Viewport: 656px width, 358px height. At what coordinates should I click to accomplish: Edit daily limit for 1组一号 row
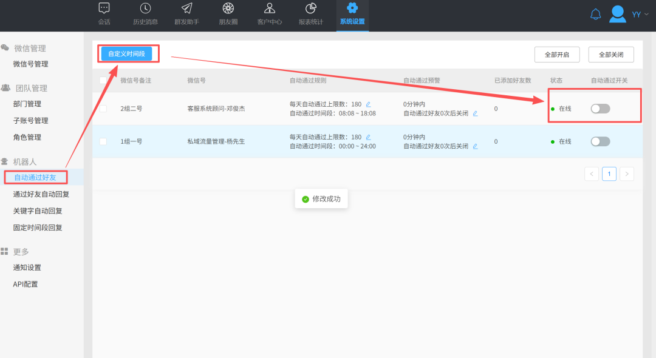pyautogui.click(x=368, y=137)
